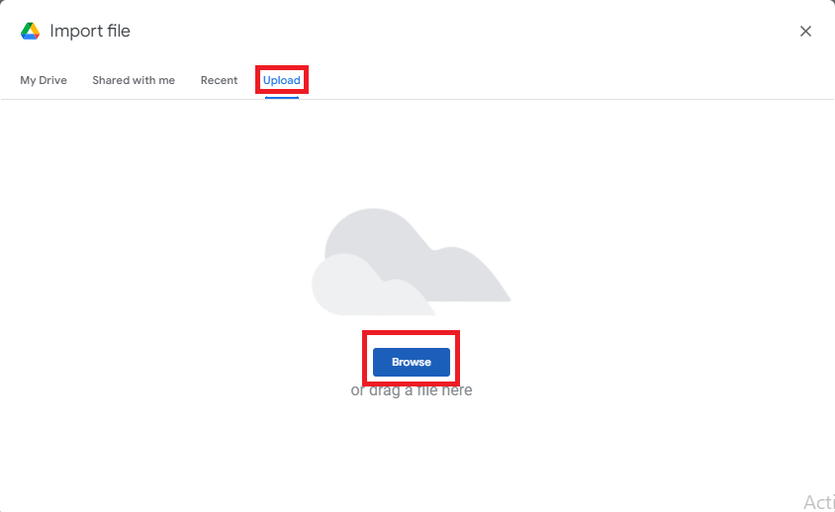Open the Upload tab

click(282, 80)
